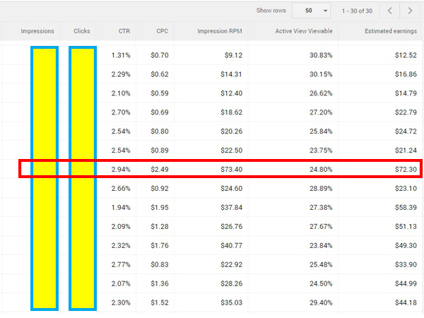Select Impression RPM value $26.76

[x=231, y=227]
